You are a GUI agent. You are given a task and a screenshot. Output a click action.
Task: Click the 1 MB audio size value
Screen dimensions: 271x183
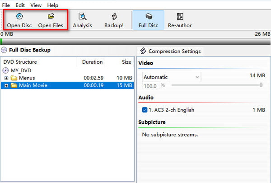point(259,110)
